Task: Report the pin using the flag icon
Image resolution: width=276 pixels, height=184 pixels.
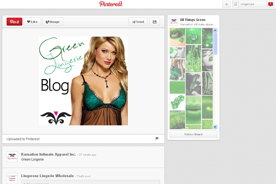Action: pyautogui.click(x=157, y=139)
